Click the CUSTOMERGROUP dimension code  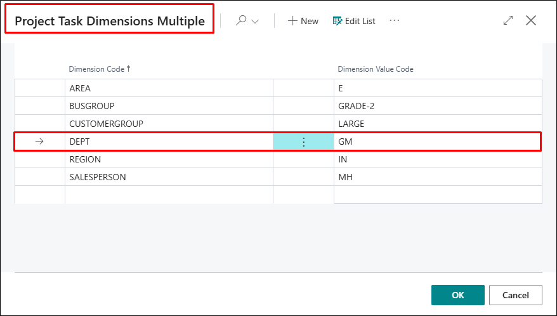point(106,124)
